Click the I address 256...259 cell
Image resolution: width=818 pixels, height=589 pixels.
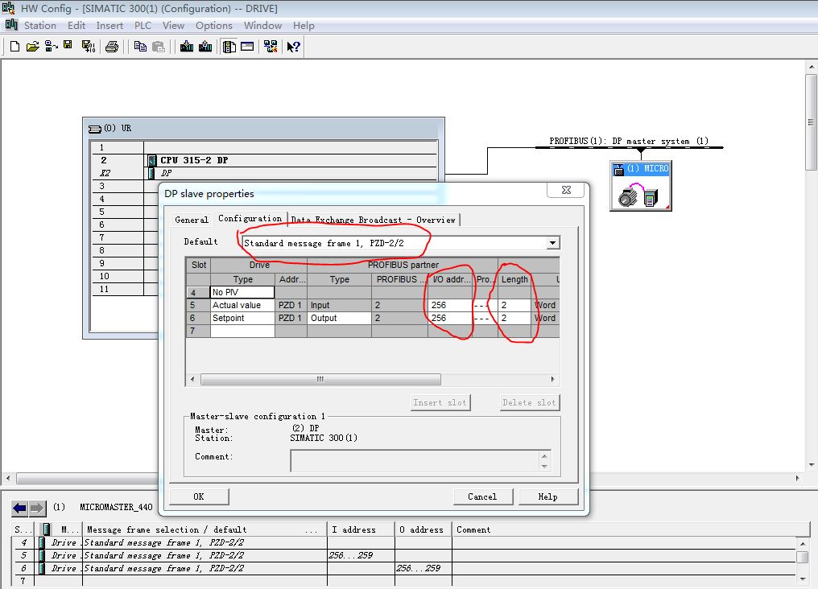(361, 556)
